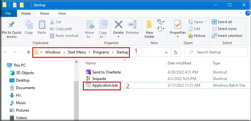Click Windows in the address breadcrumb
Viewport: 251px width, 121px height.
[53, 52]
